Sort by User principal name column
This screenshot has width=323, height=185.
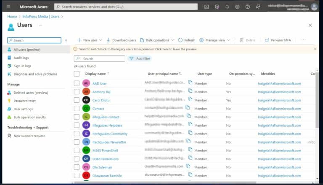click(x=164, y=73)
